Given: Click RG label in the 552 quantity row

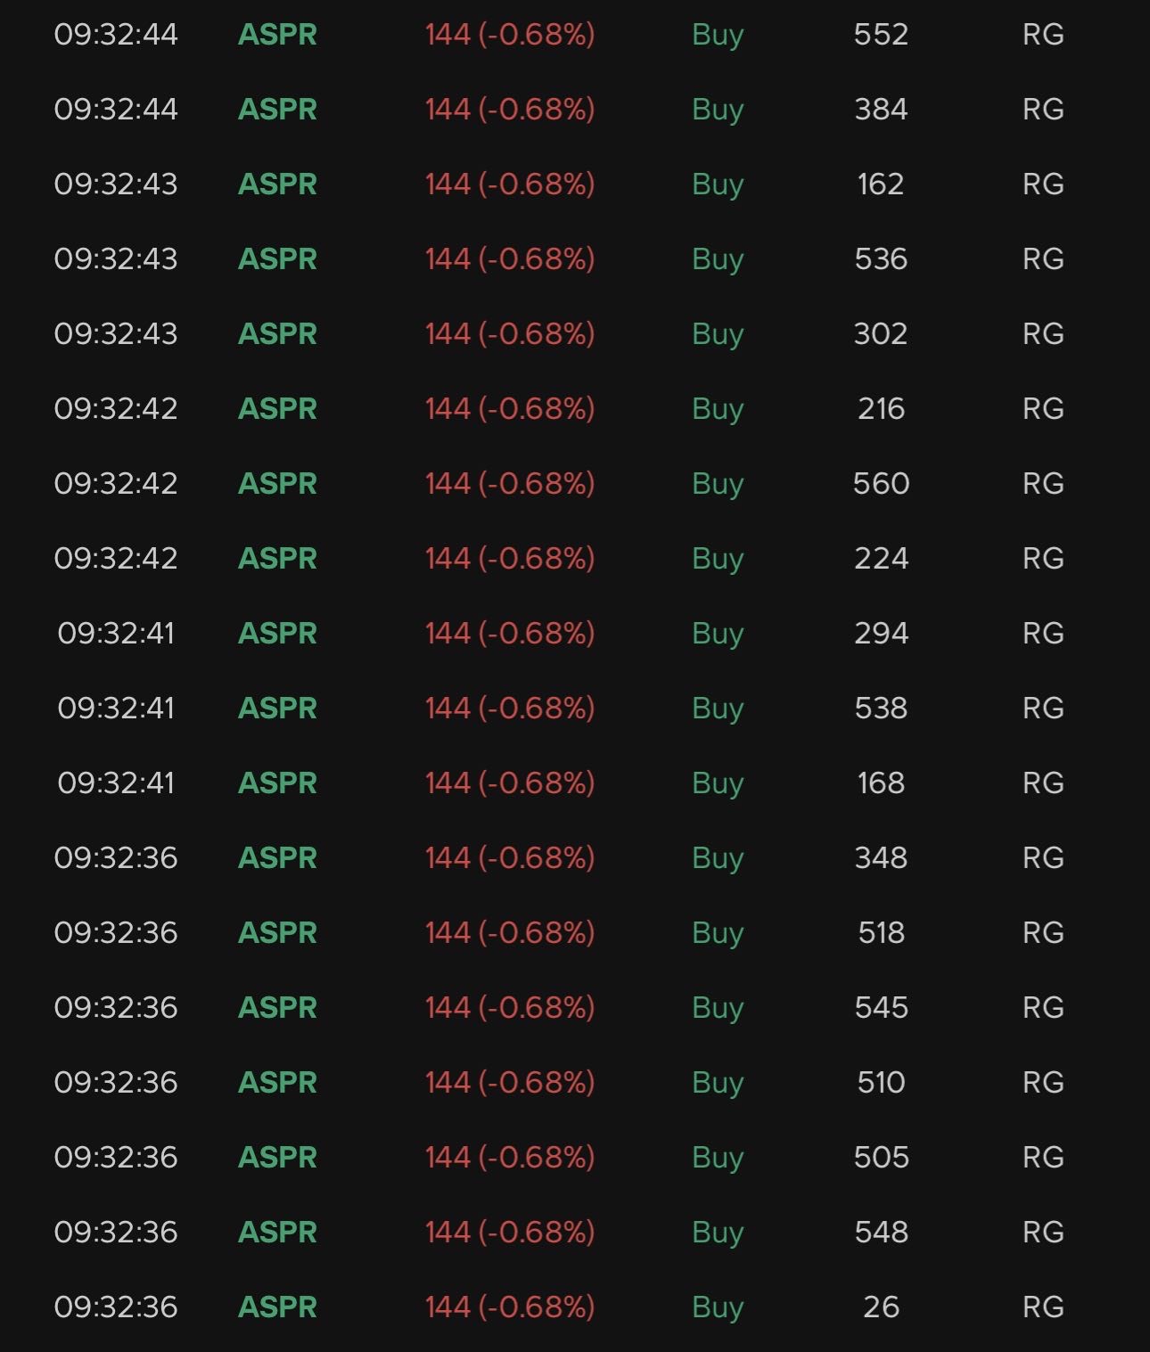Looking at the screenshot, I should tap(1042, 35).
